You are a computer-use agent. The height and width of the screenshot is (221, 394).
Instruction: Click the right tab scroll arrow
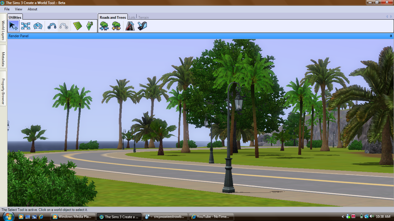[391, 17]
